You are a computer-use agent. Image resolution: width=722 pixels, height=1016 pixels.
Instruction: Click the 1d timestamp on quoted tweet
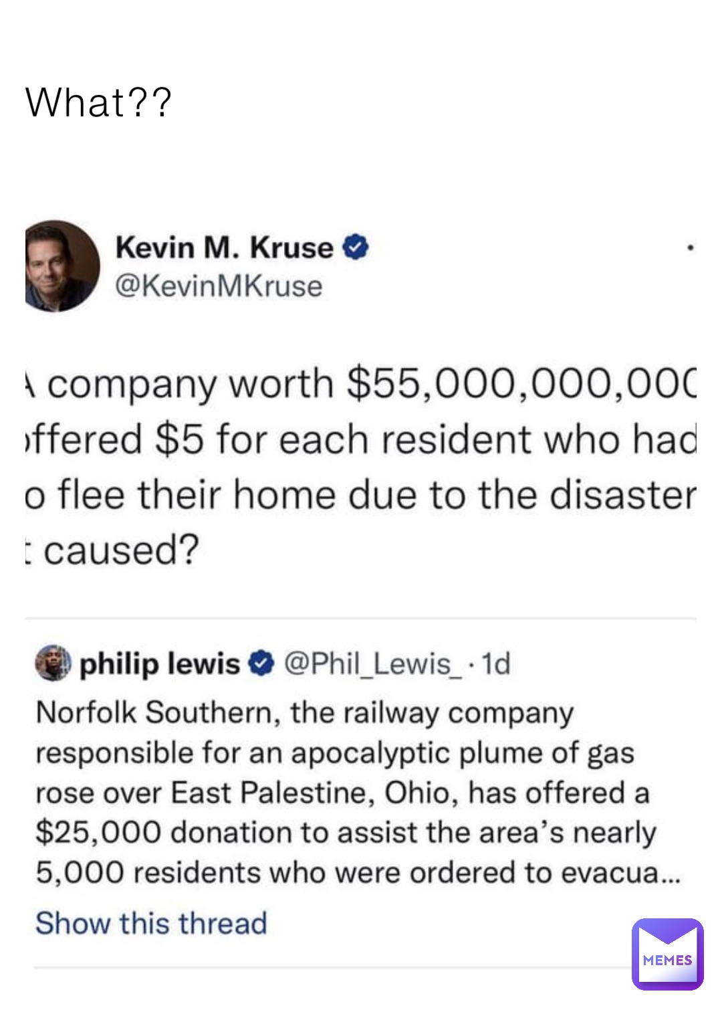[495, 664]
